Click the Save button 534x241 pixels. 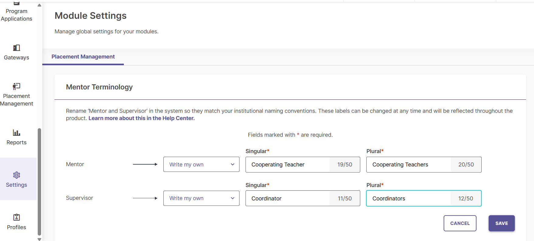pyautogui.click(x=502, y=223)
